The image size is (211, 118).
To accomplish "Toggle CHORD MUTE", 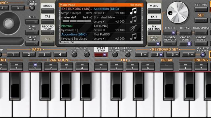I will click(201, 44).
